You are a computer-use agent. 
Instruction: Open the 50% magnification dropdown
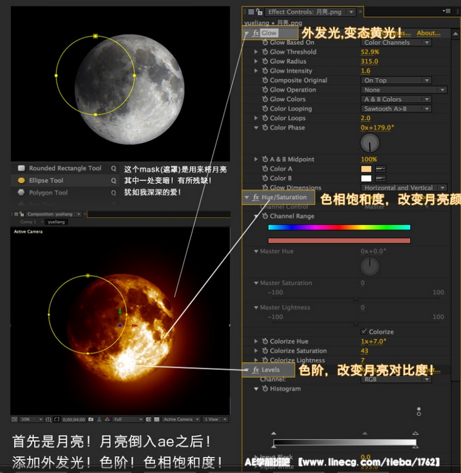coord(32,420)
